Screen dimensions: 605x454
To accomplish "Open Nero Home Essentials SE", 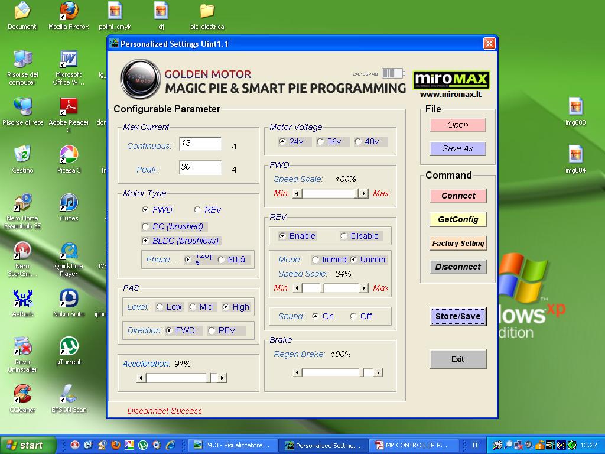I will point(22,211).
